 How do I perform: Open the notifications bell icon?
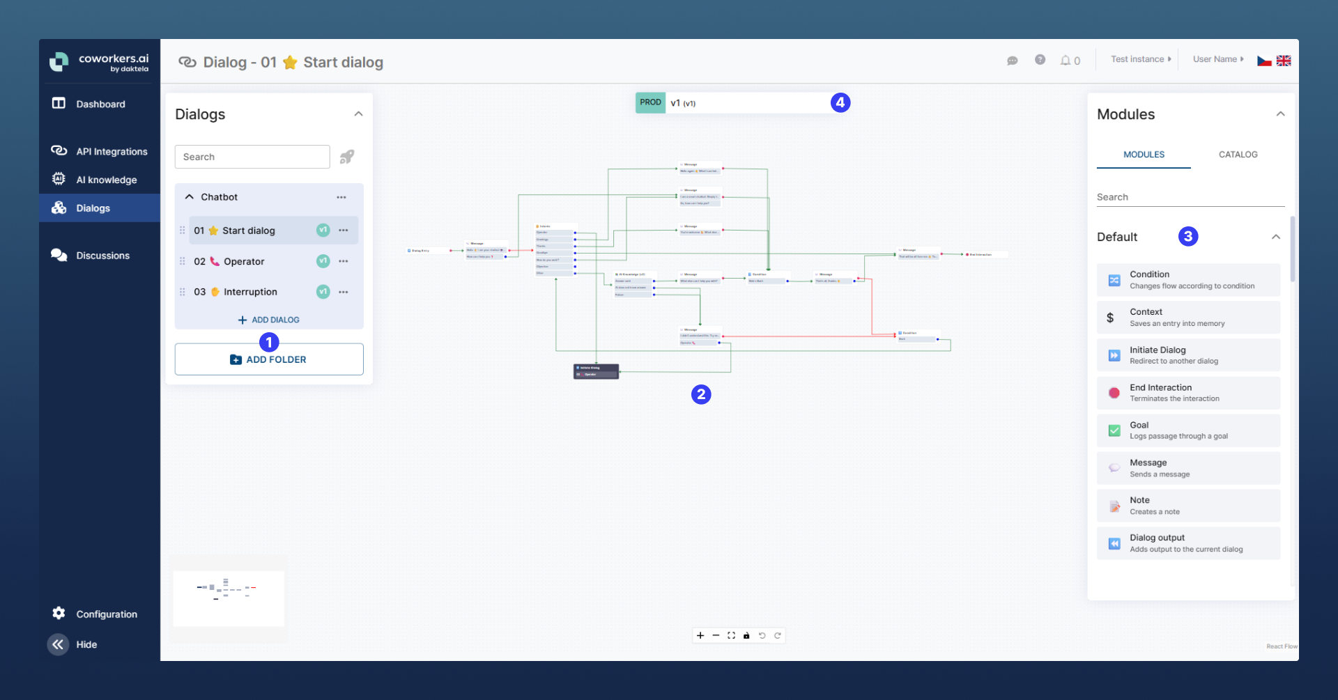point(1066,61)
